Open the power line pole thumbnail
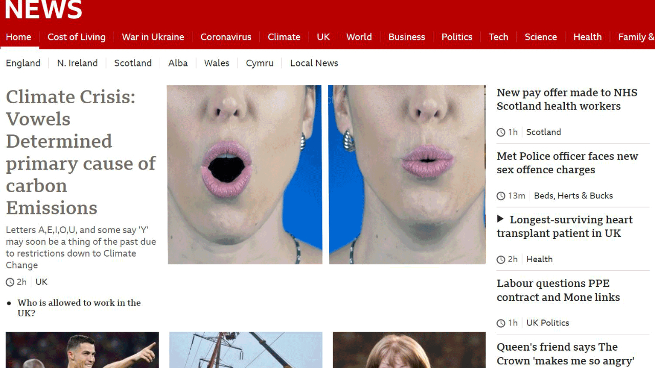 click(246, 350)
